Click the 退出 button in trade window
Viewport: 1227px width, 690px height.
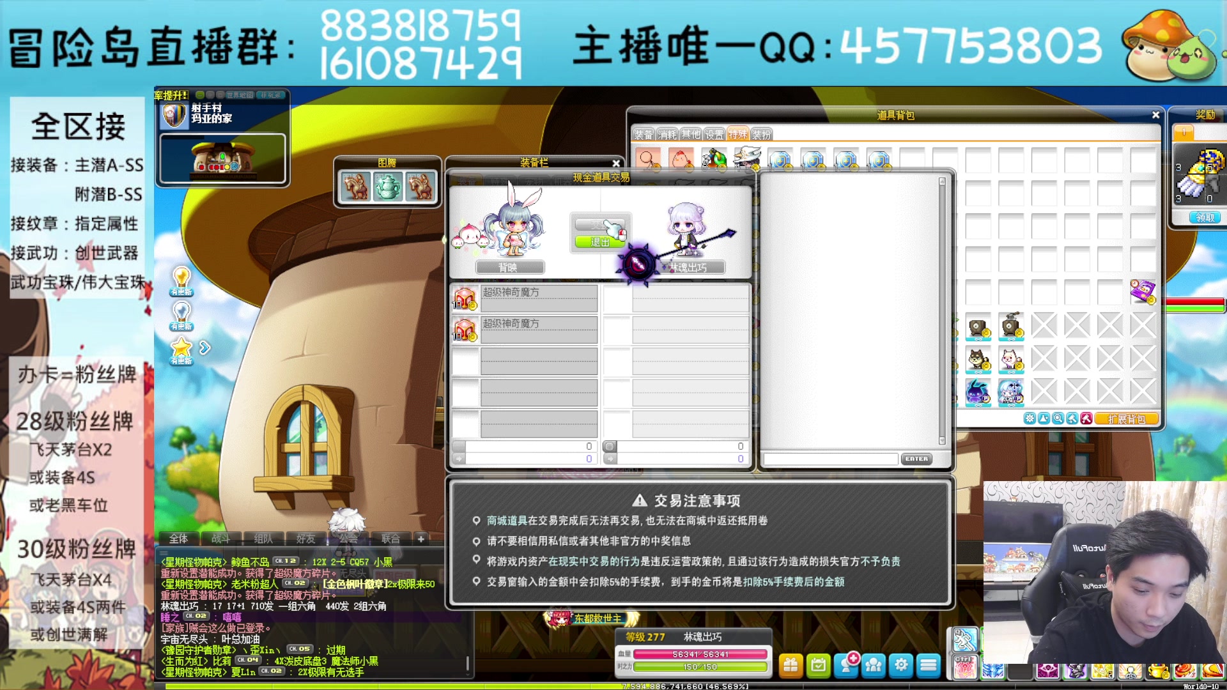[x=600, y=242]
